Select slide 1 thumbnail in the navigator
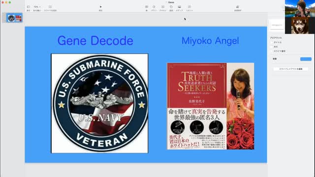Image resolution: width=315 pixels, height=177 pixels. click(x=14, y=18)
